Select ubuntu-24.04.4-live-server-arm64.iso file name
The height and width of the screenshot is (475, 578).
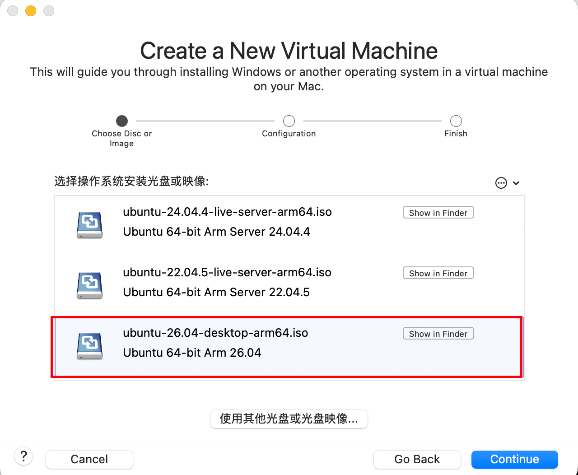pyautogui.click(x=227, y=212)
